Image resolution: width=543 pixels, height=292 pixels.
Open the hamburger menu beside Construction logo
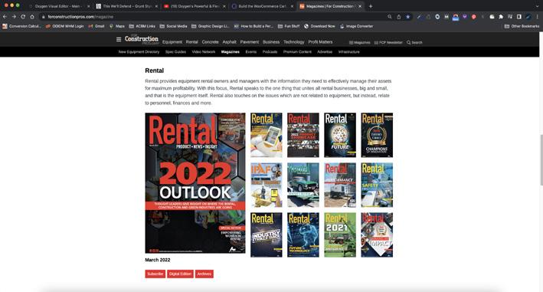click(119, 40)
